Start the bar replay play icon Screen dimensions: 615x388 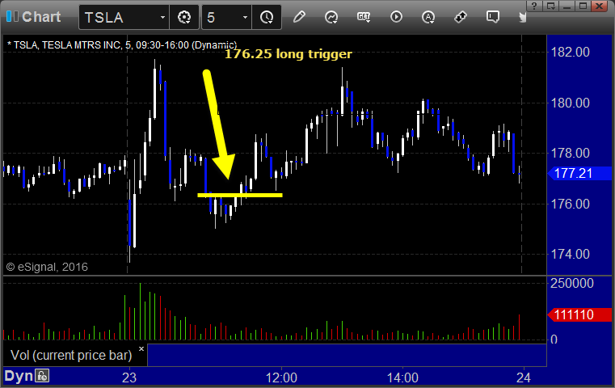(x=396, y=17)
